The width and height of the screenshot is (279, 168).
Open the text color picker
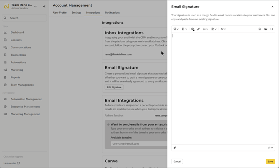pyautogui.click(x=192, y=29)
